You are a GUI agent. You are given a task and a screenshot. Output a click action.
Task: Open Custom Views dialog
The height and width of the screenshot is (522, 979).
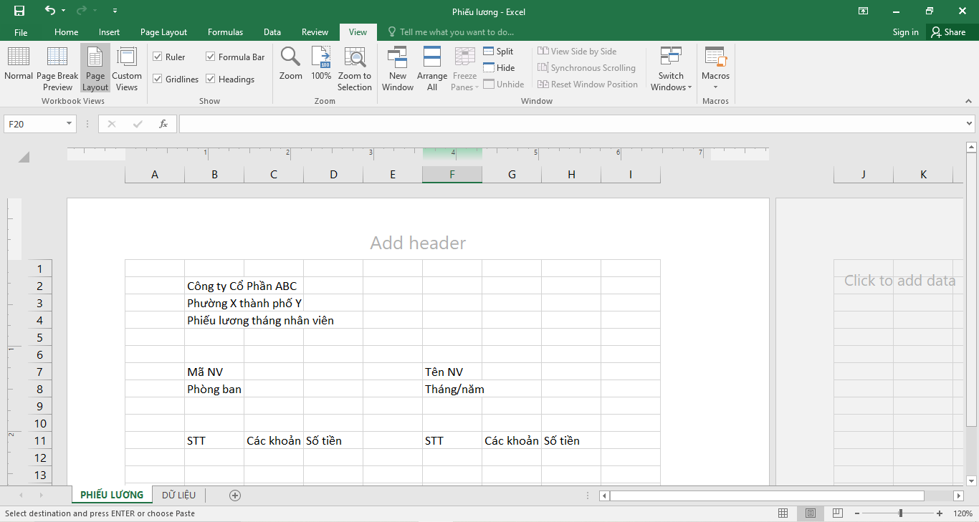pos(127,69)
